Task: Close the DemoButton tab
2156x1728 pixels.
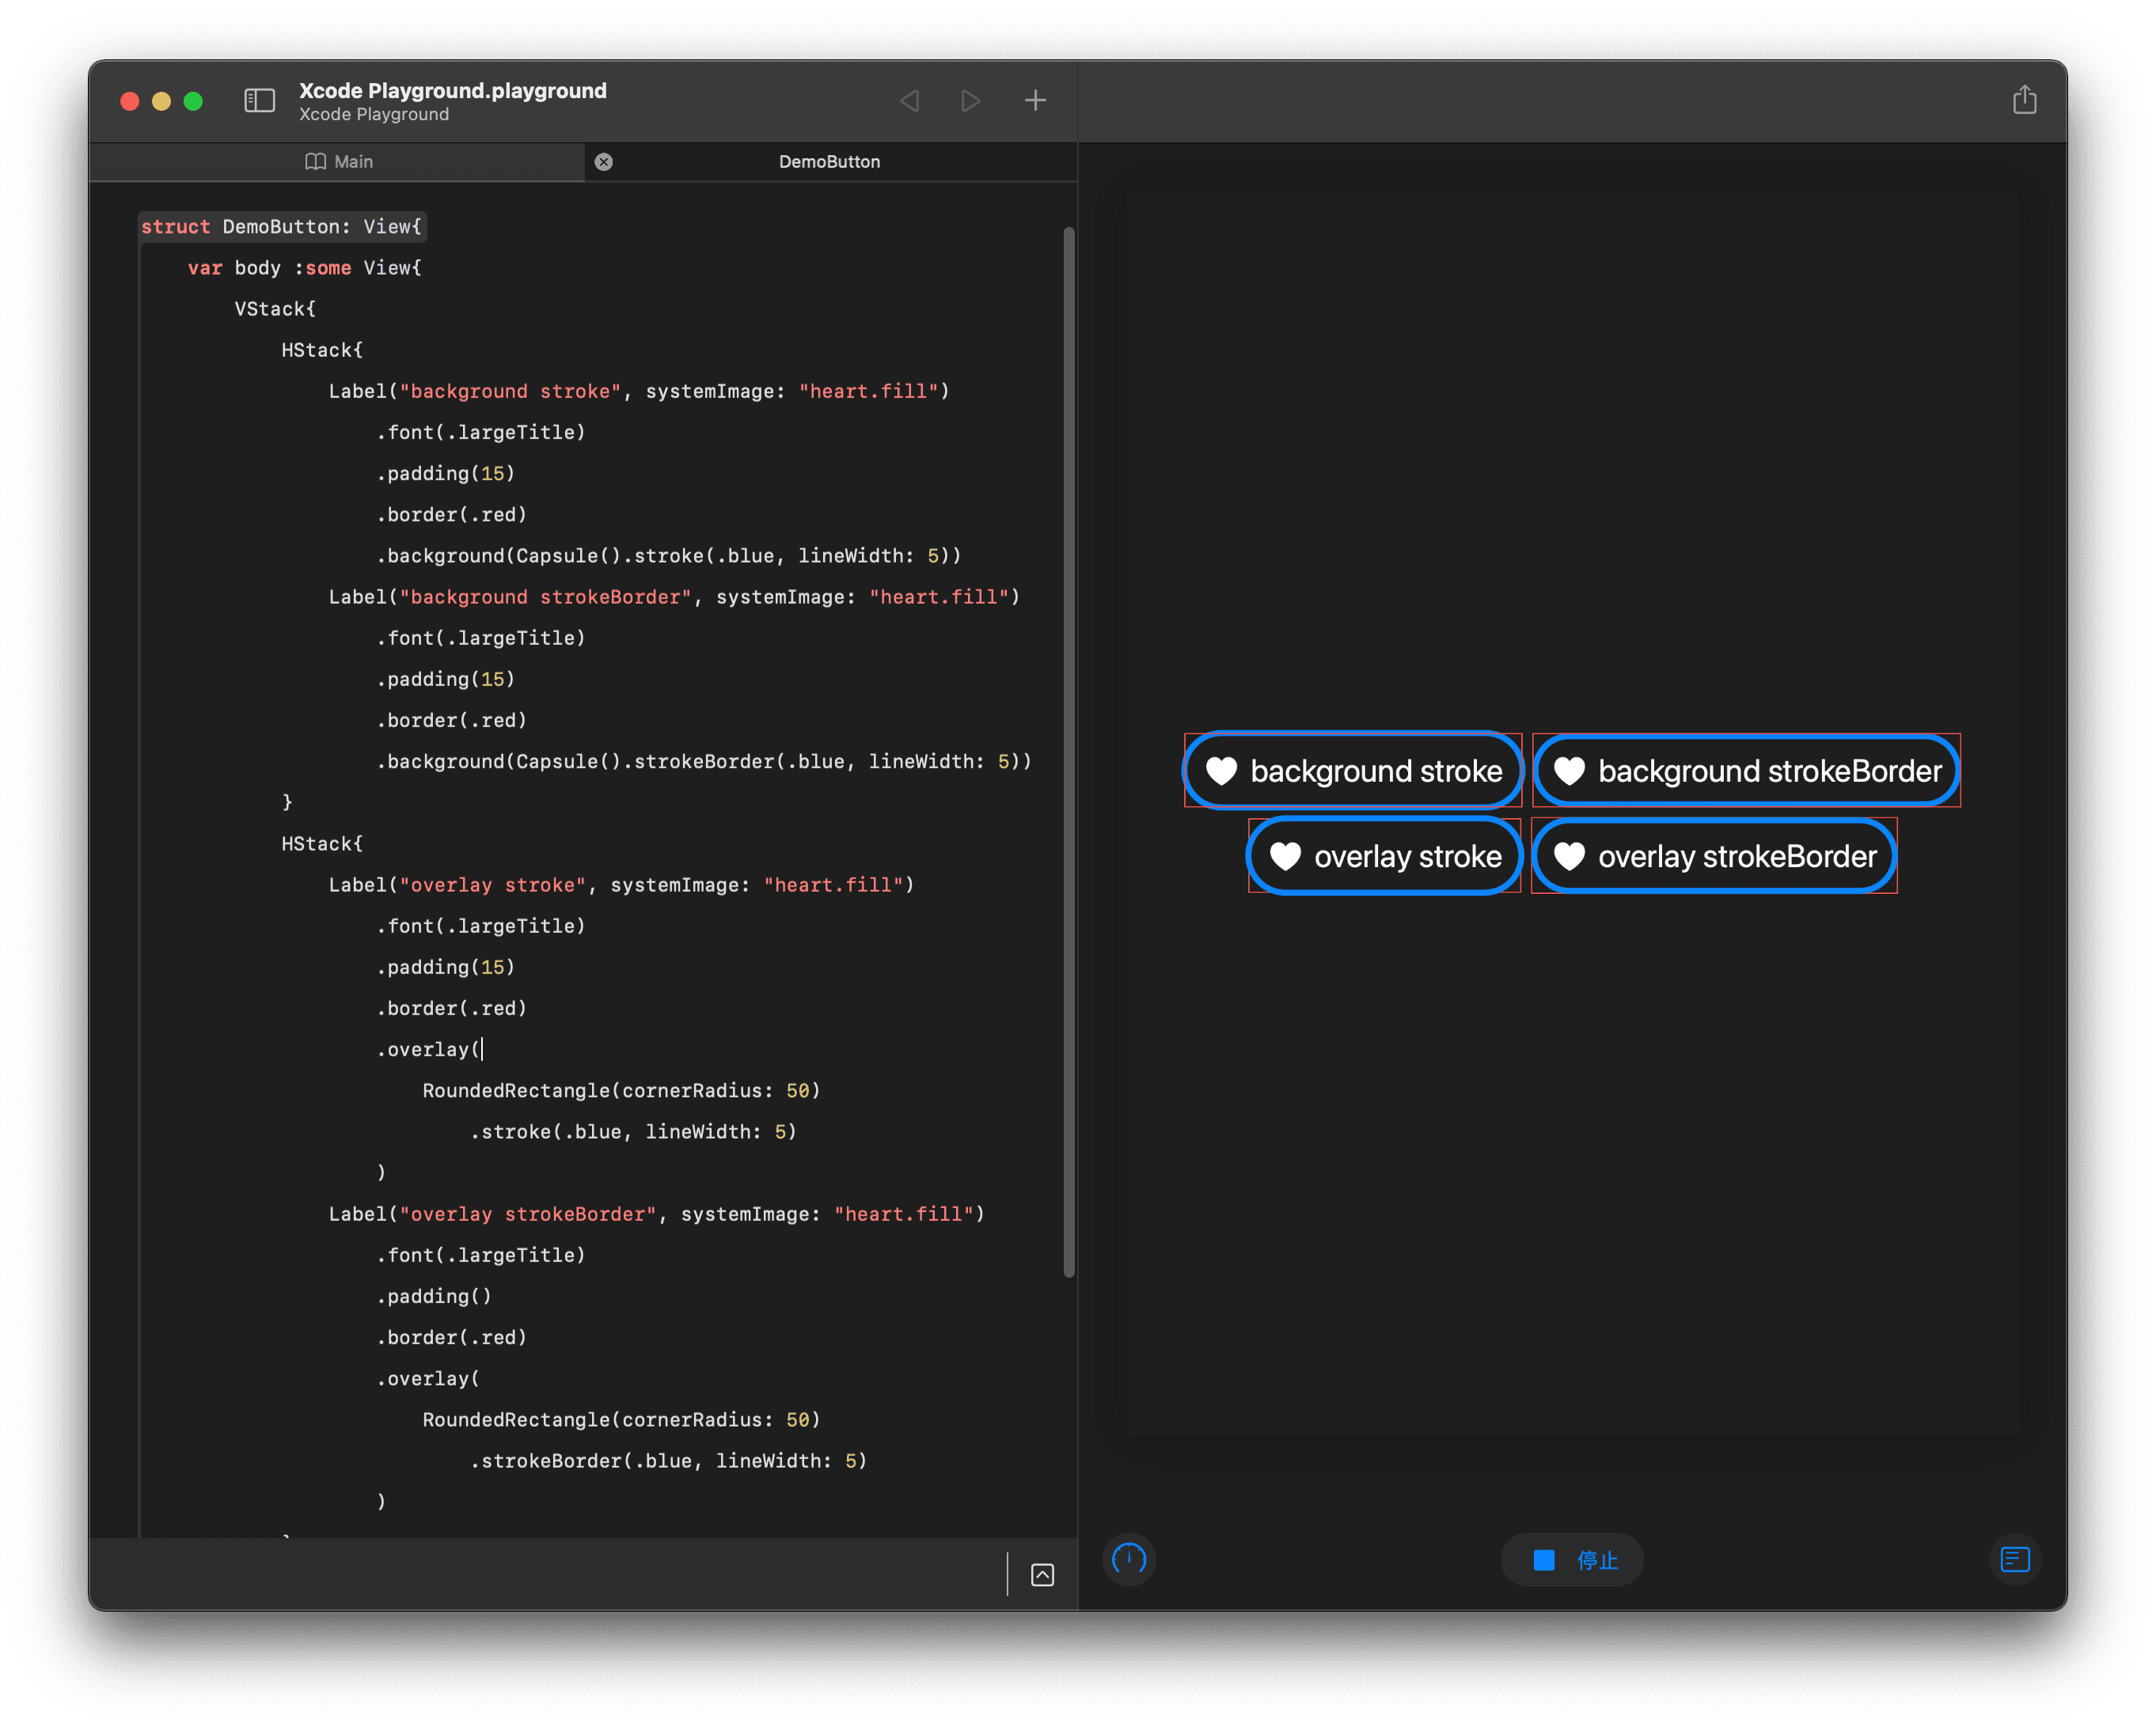Action: [x=604, y=161]
